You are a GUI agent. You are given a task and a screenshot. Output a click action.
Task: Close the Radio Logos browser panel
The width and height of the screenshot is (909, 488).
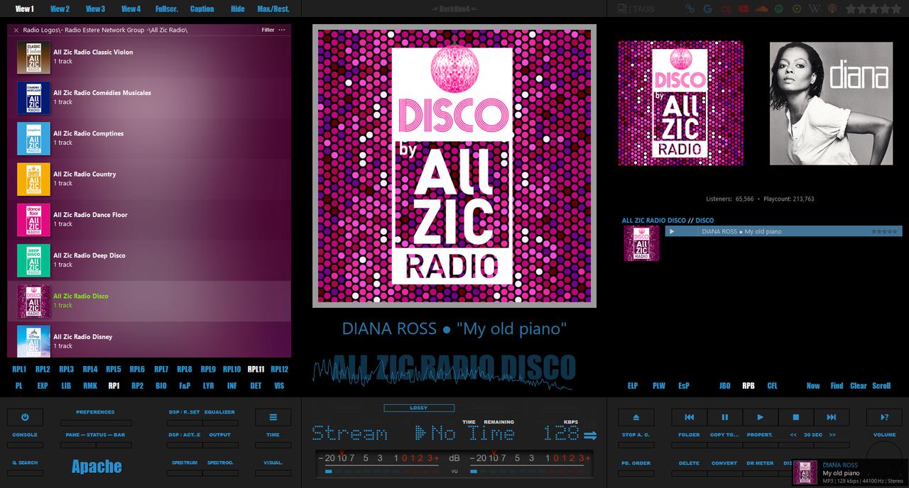pos(16,30)
